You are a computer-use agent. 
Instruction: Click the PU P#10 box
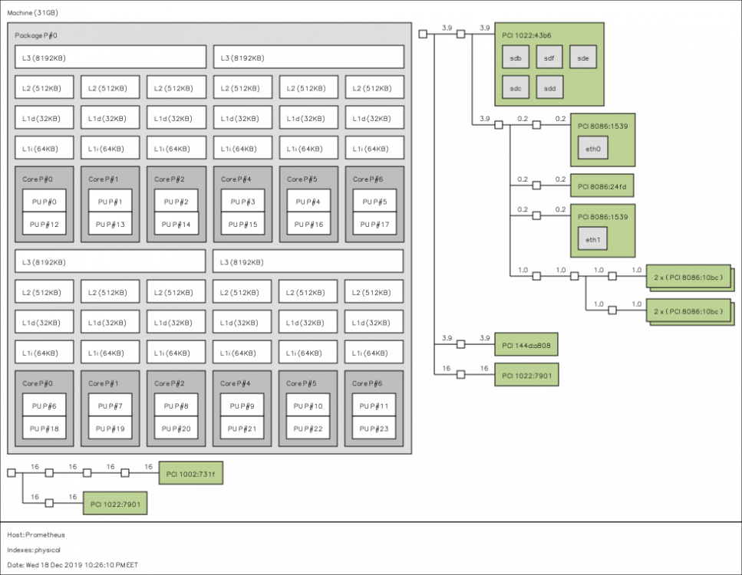click(x=308, y=406)
